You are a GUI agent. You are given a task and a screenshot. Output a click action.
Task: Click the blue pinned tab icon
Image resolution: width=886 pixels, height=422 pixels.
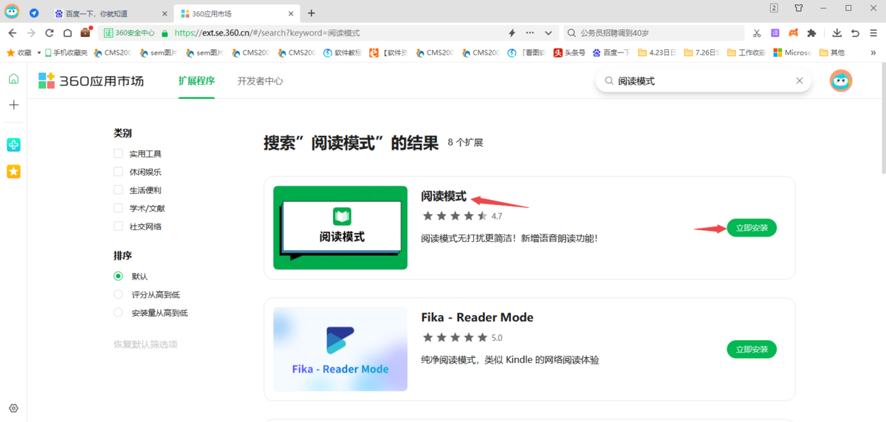tap(34, 13)
